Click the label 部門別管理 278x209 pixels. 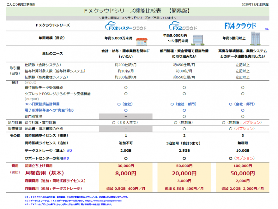pos(33,116)
